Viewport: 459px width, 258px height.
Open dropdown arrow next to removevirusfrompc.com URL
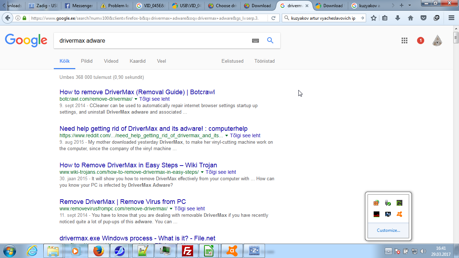pos(171,209)
